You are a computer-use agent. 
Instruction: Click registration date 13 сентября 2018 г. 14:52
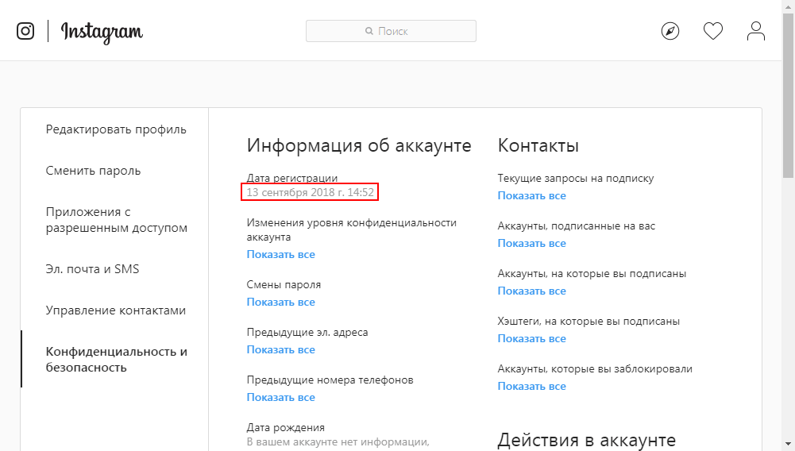pyautogui.click(x=311, y=193)
